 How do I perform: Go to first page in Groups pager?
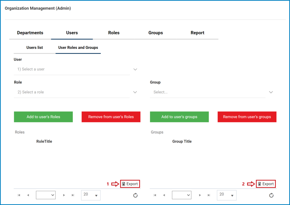click(x=155, y=195)
